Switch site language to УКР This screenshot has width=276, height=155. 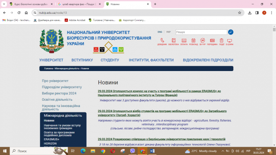pyautogui.click(x=169, y=32)
